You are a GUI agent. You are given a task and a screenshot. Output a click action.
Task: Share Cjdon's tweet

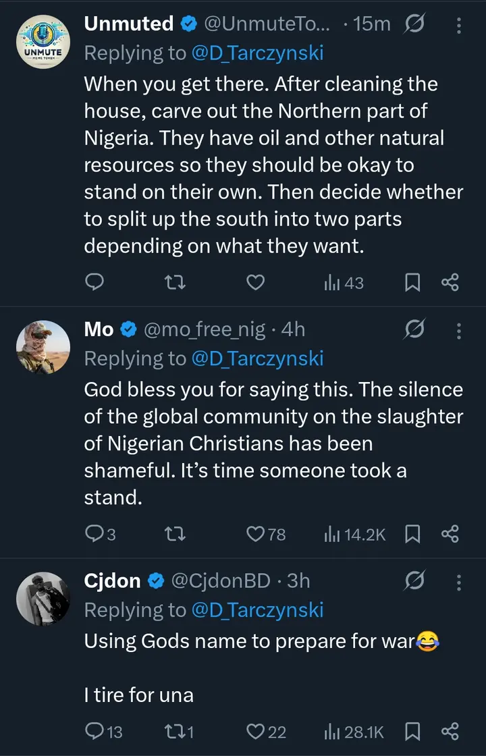450,731
